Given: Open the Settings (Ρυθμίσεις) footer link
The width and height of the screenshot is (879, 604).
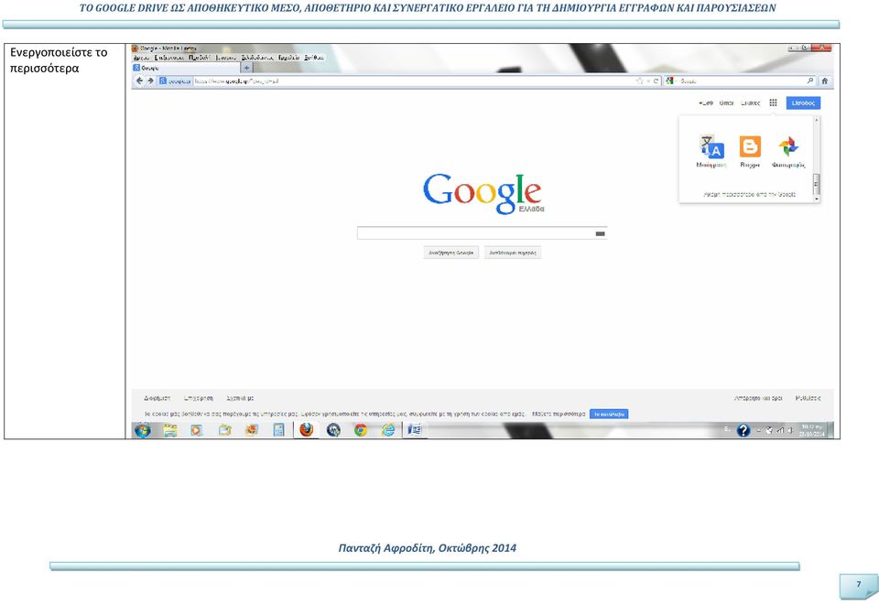Looking at the screenshot, I should [808, 398].
